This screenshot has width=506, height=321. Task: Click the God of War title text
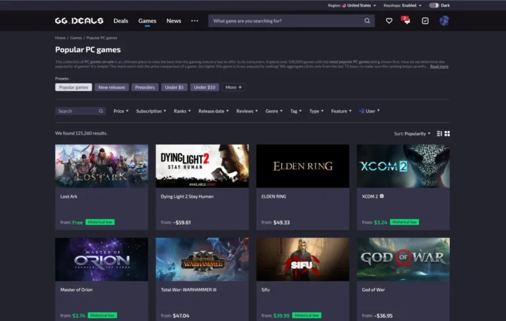[x=374, y=289]
